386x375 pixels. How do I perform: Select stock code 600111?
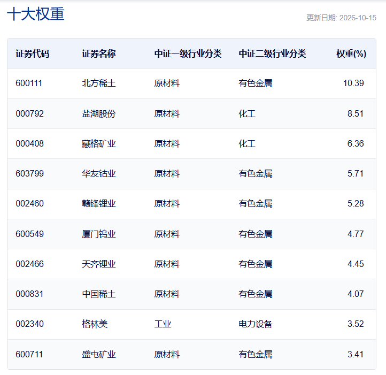pyautogui.click(x=29, y=83)
